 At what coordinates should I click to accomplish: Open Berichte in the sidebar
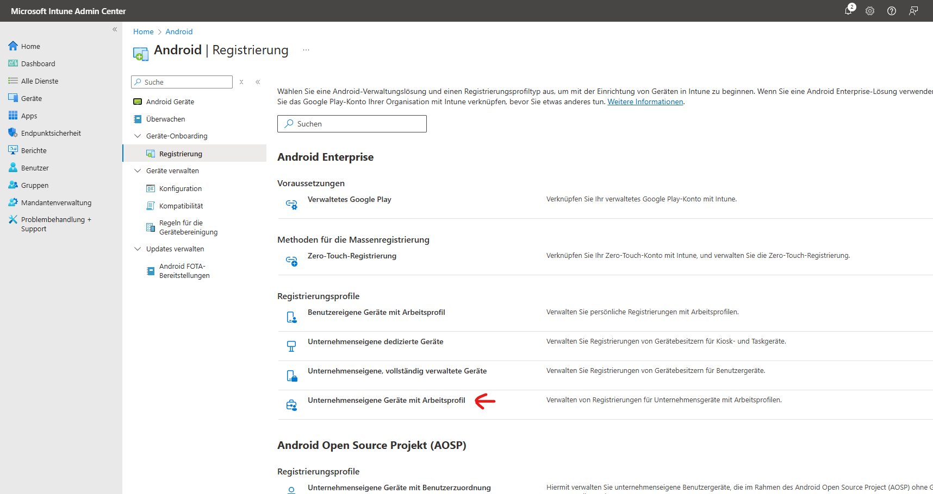34,150
